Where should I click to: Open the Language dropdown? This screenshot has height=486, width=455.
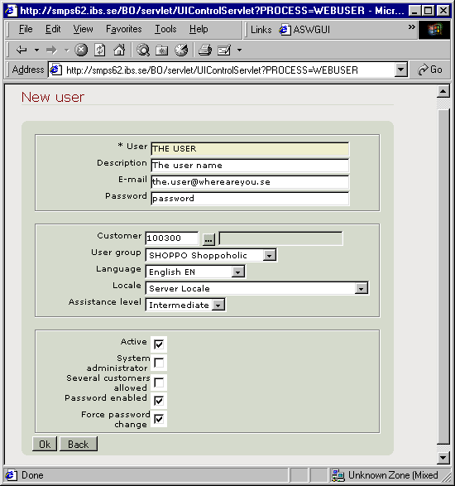tap(238, 272)
